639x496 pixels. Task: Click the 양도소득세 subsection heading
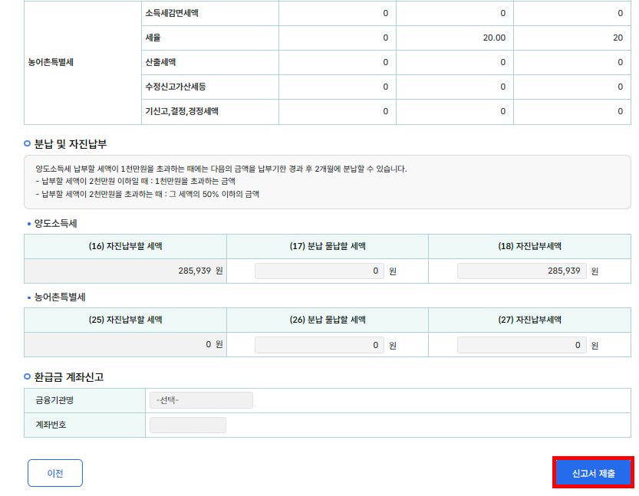(56, 223)
